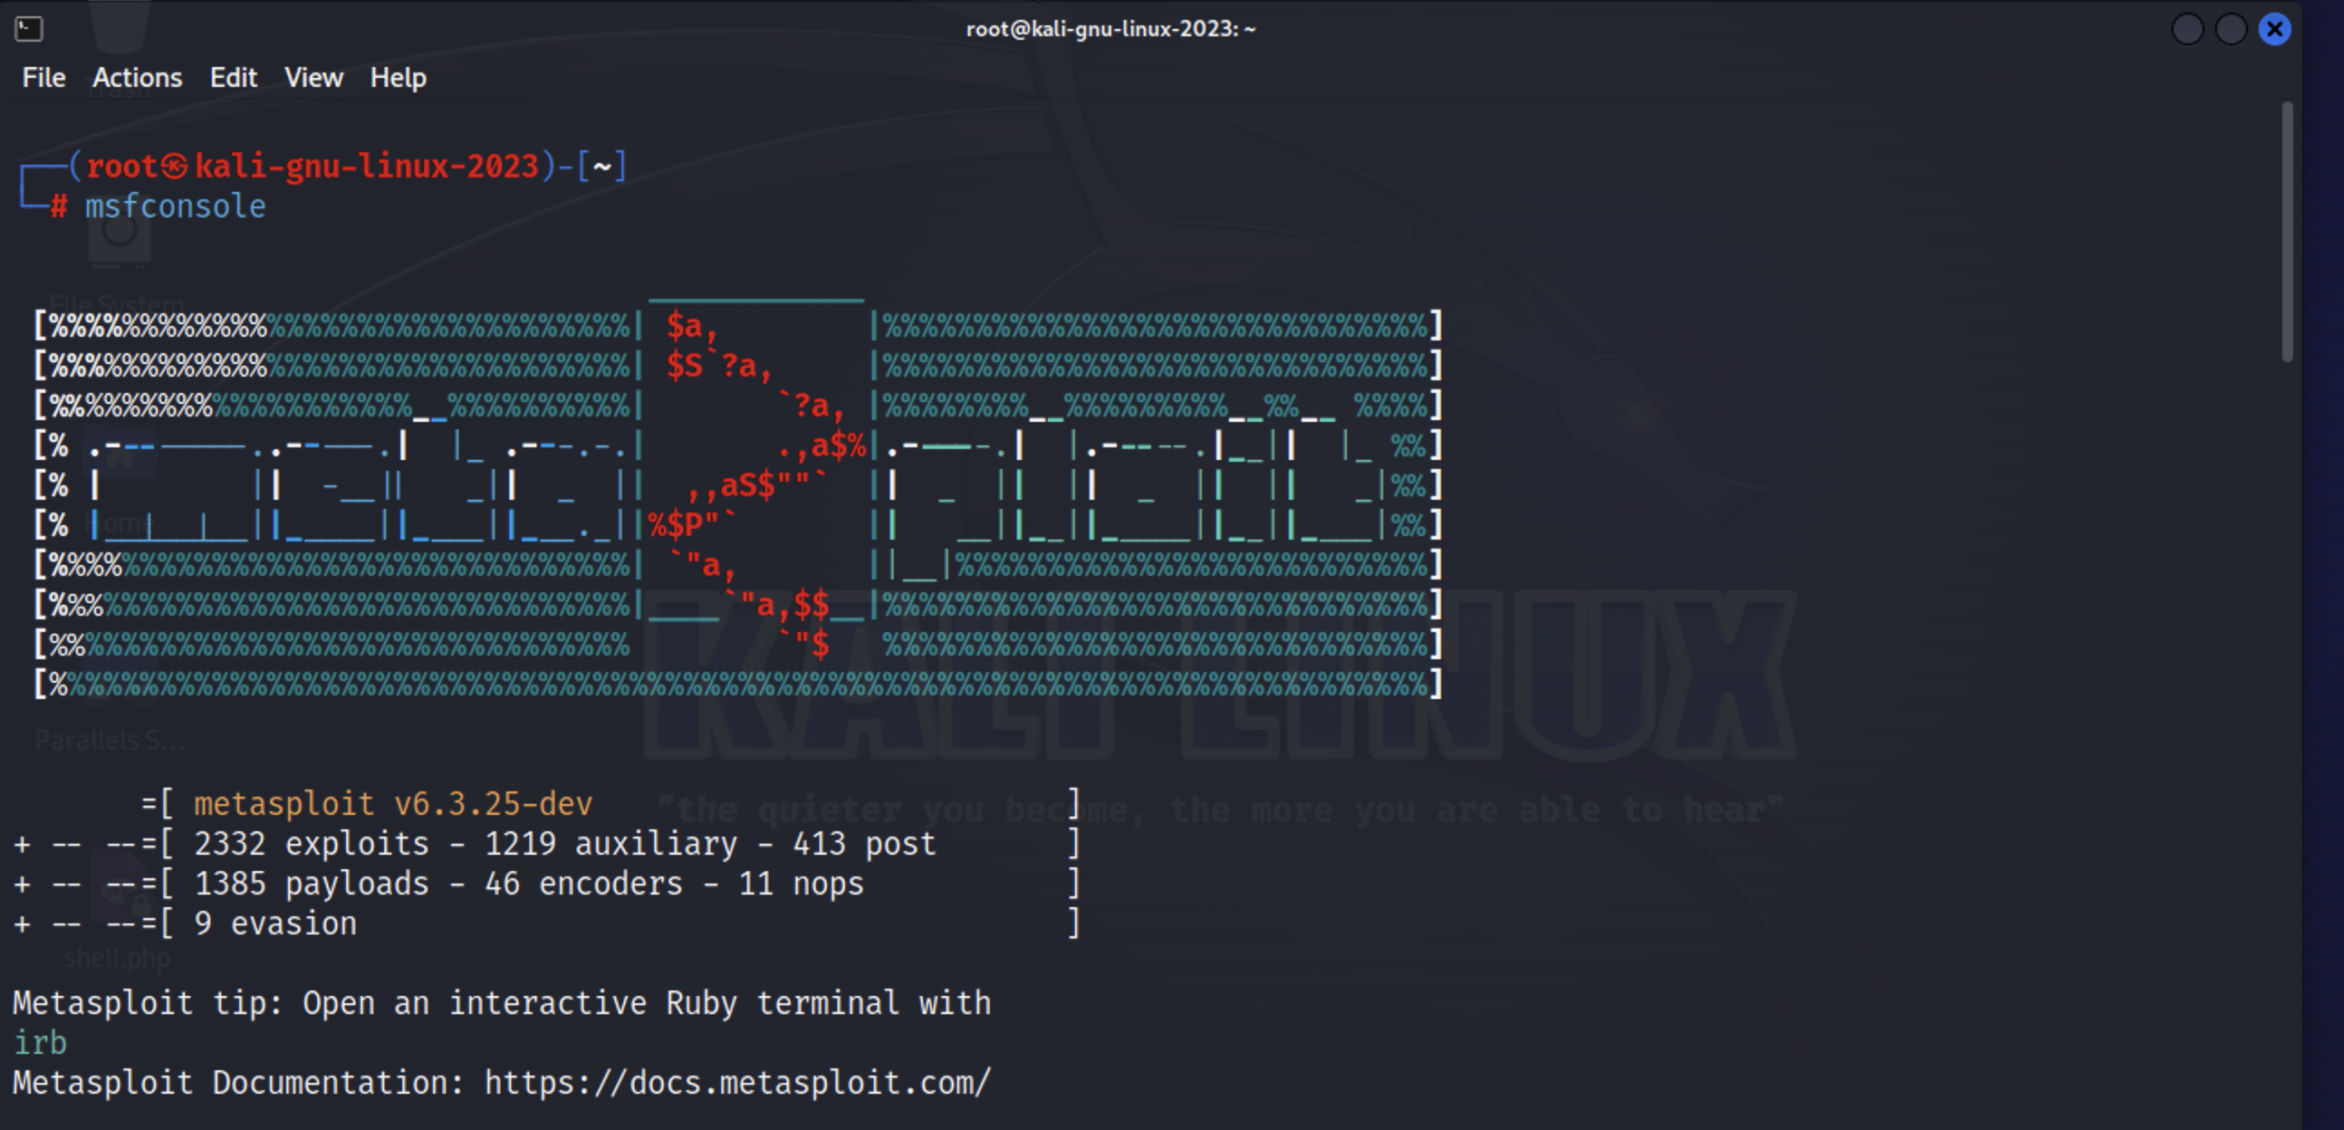
Task: Open the File menu
Action: 43,78
